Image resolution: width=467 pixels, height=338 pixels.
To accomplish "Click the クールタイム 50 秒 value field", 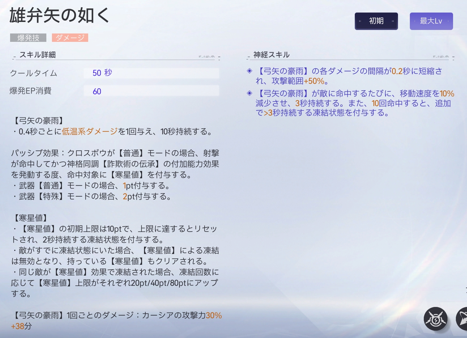I will tap(151, 73).
